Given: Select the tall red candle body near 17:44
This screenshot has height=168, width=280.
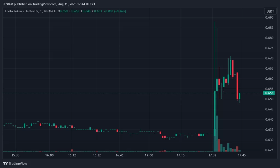Looking at the screenshot, I should [x=237, y=86].
